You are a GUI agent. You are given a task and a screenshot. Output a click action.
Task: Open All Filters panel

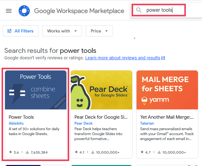[x=20, y=31]
